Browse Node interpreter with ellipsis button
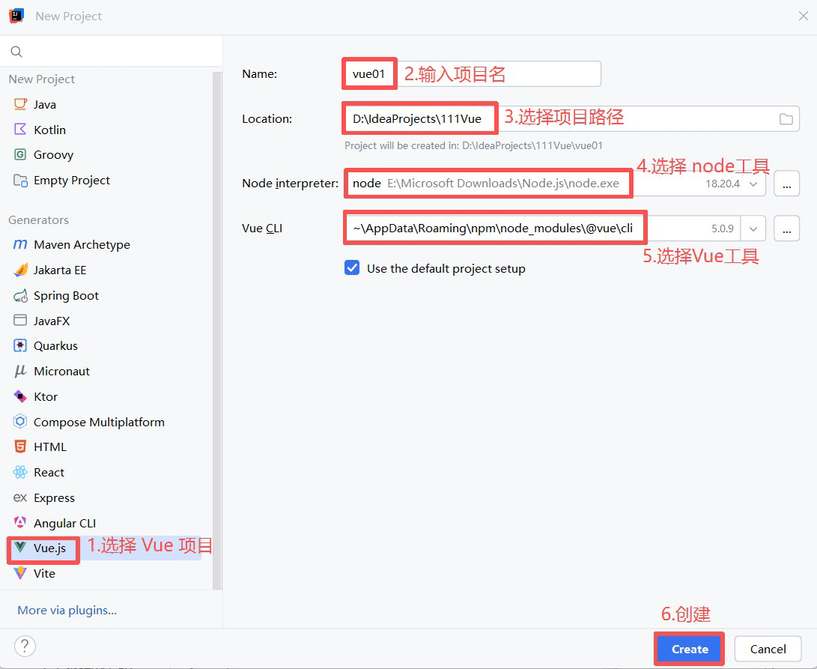The height and width of the screenshot is (669, 817). pos(786,184)
